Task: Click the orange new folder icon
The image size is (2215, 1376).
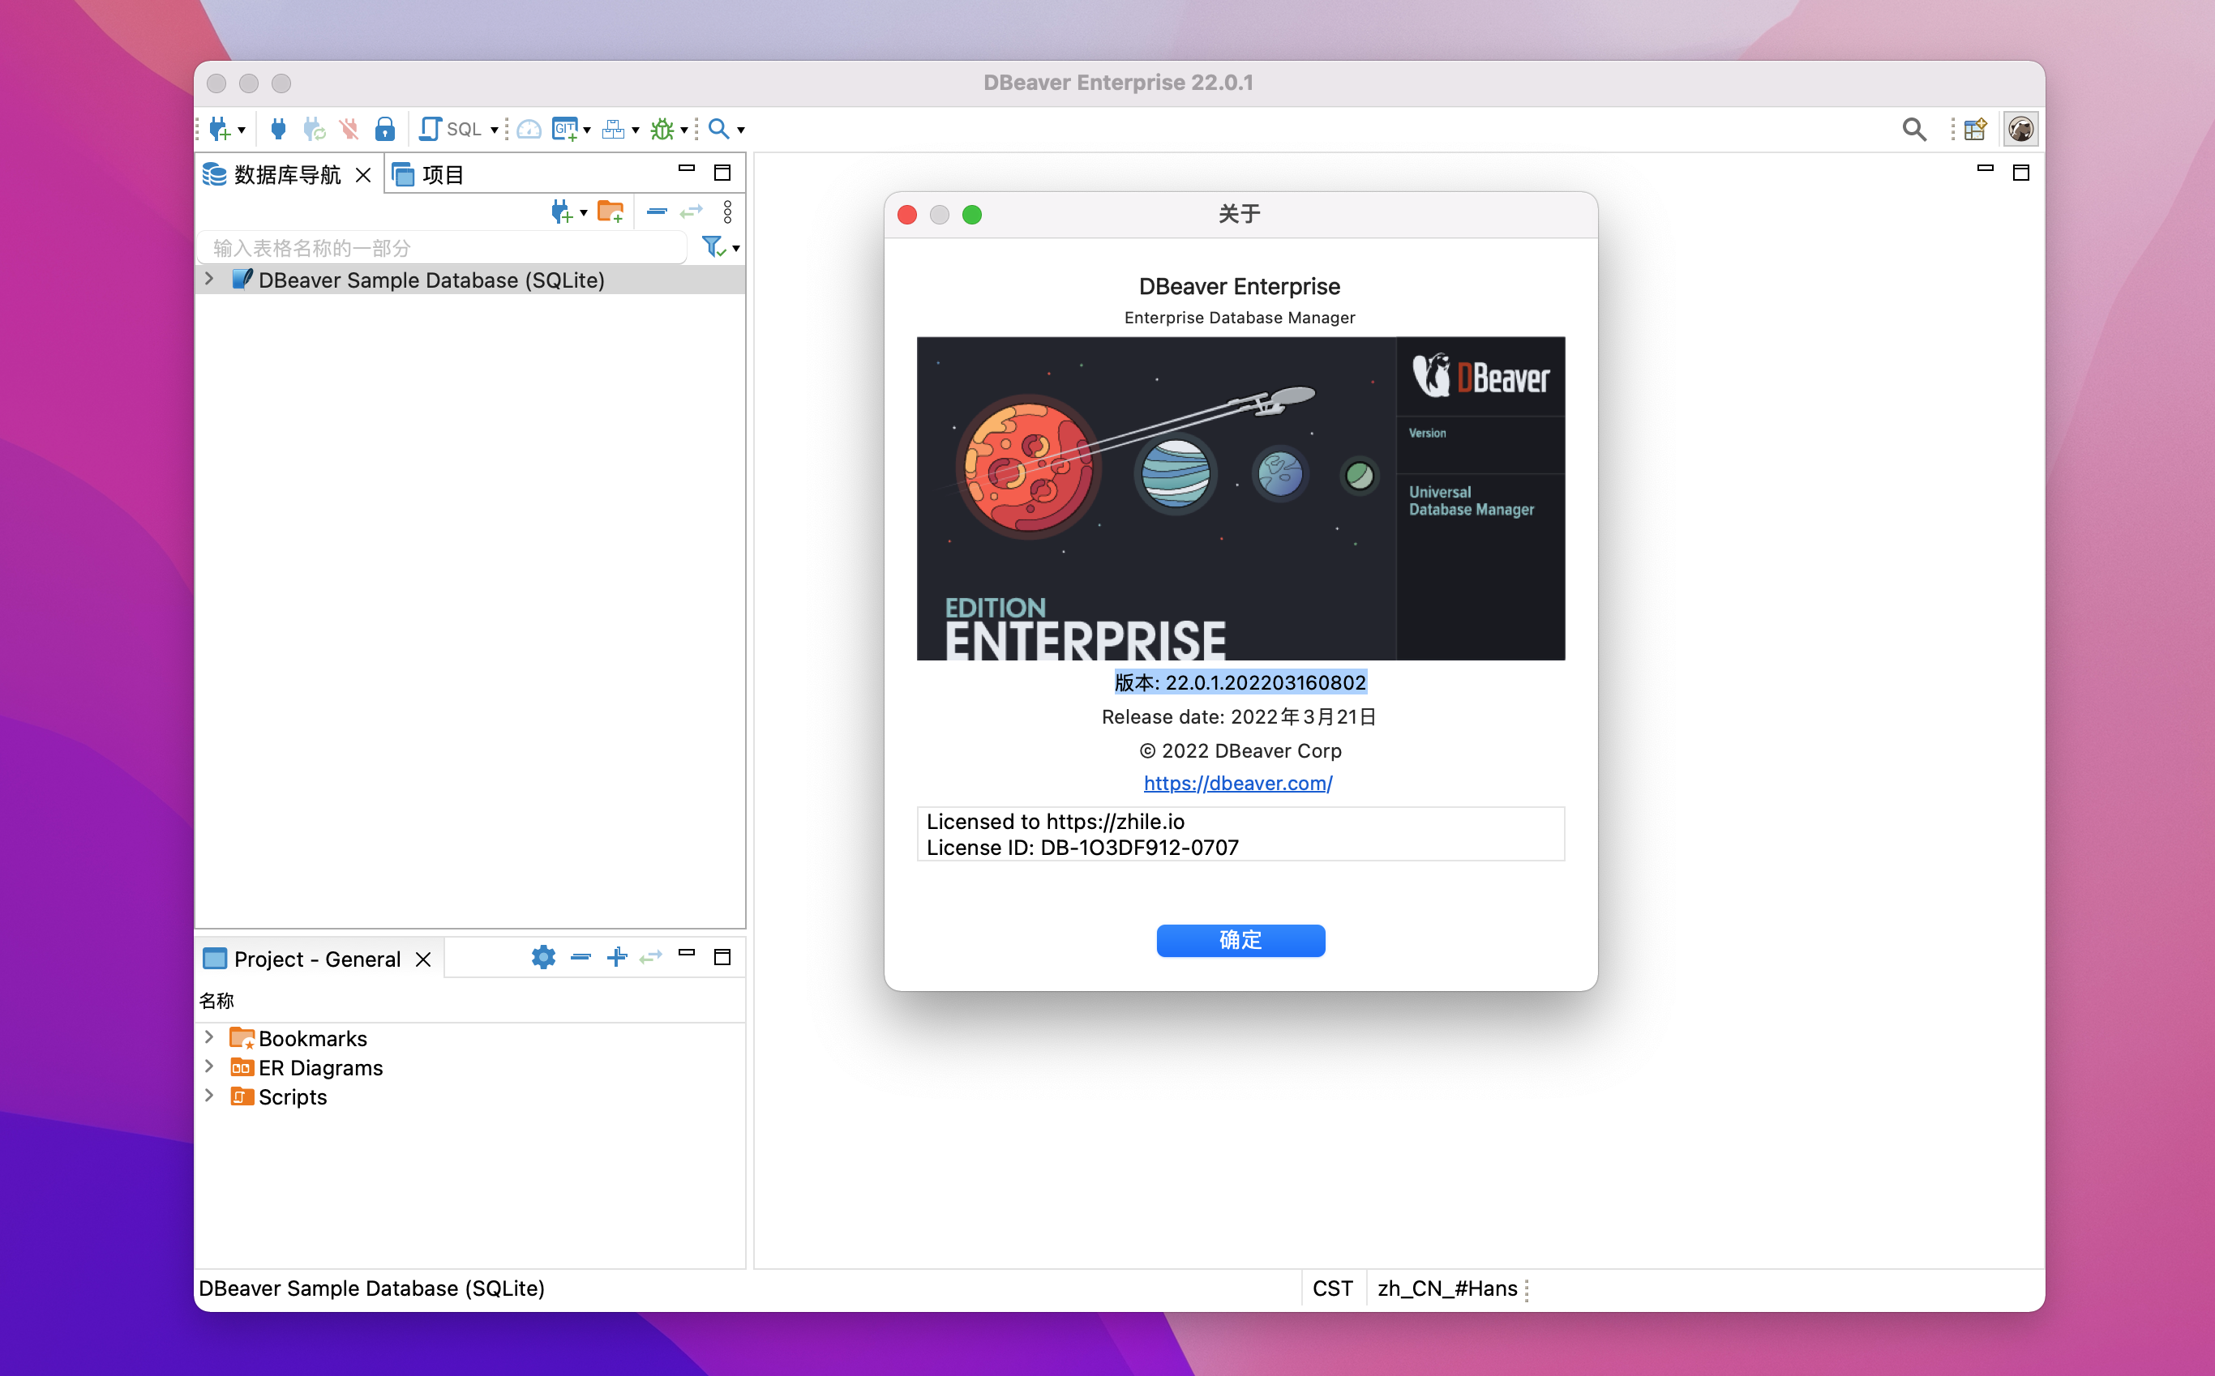Action: coord(610,212)
